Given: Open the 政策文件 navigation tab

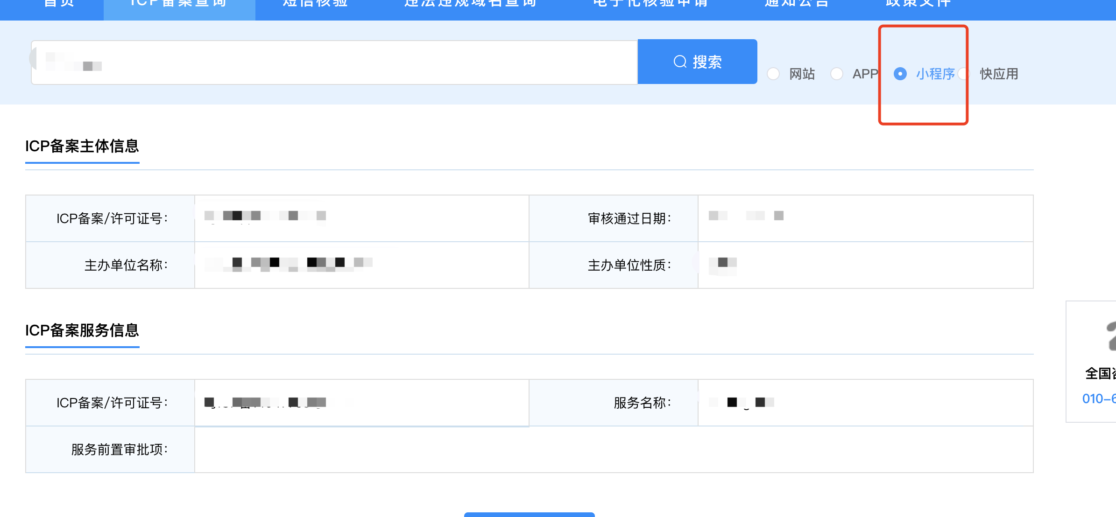Looking at the screenshot, I should [918, 4].
